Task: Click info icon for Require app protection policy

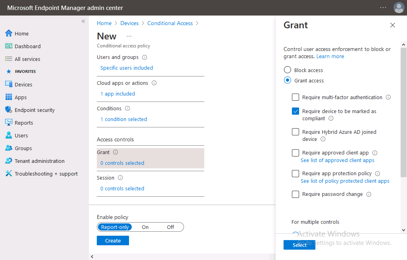Action: pos(378,174)
